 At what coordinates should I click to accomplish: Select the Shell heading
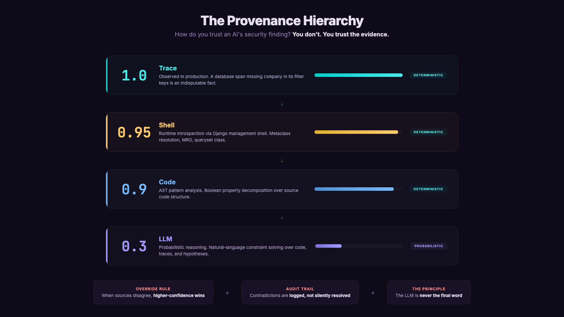click(x=167, y=125)
